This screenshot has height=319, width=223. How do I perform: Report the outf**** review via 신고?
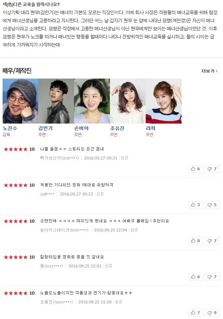[x=100, y=194]
